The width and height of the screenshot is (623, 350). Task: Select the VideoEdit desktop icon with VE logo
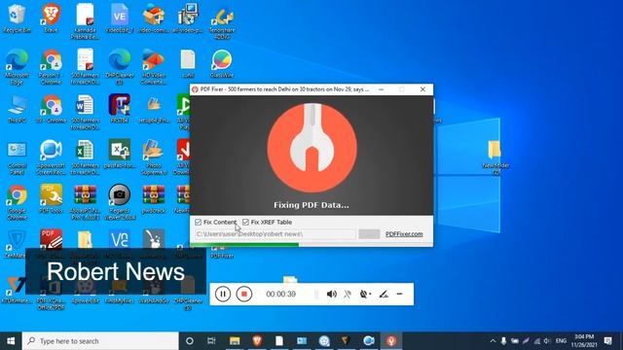click(x=119, y=17)
